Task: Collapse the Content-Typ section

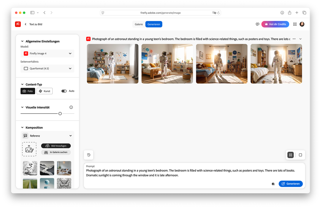Action: pos(22,84)
